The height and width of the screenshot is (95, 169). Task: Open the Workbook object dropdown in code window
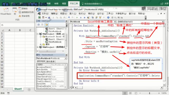tap(115, 22)
